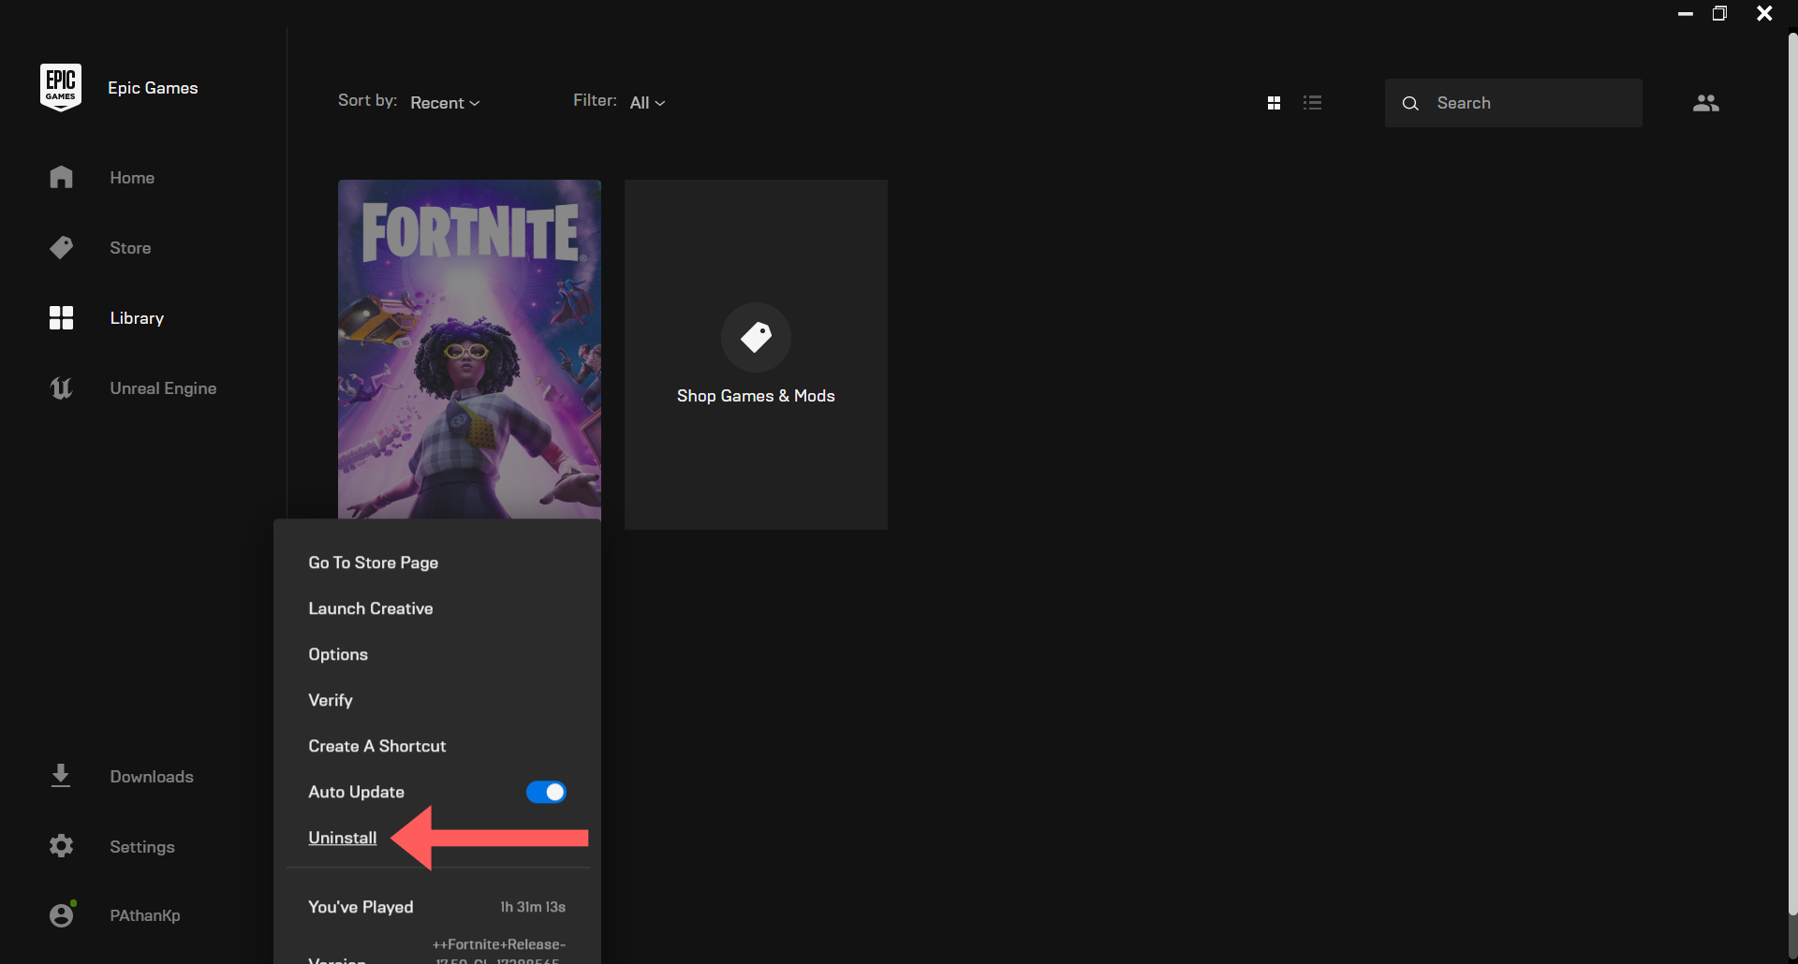Expand the Filter All dropdown
The height and width of the screenshot is (964, 1798).
pyautogui.click(x=647, y=102)
